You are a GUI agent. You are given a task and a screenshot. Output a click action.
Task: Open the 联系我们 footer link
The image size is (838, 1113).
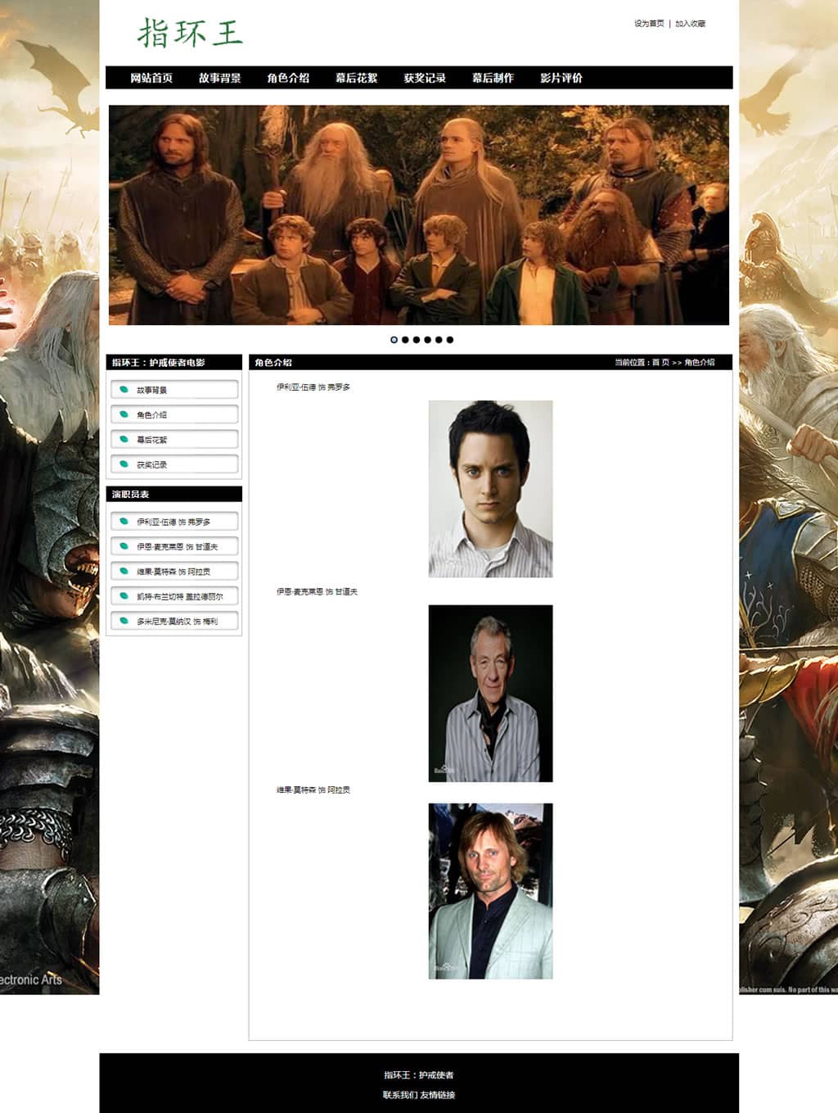(400, 1095)
